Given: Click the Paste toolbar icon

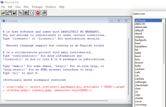Looking at the screenshot, I should click(26, 13).
